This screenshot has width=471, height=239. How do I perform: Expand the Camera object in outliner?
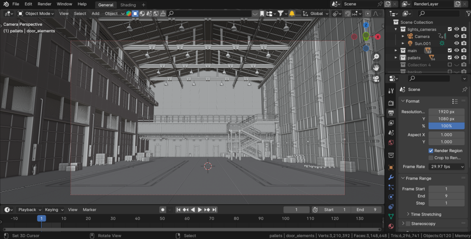point(403,36)
